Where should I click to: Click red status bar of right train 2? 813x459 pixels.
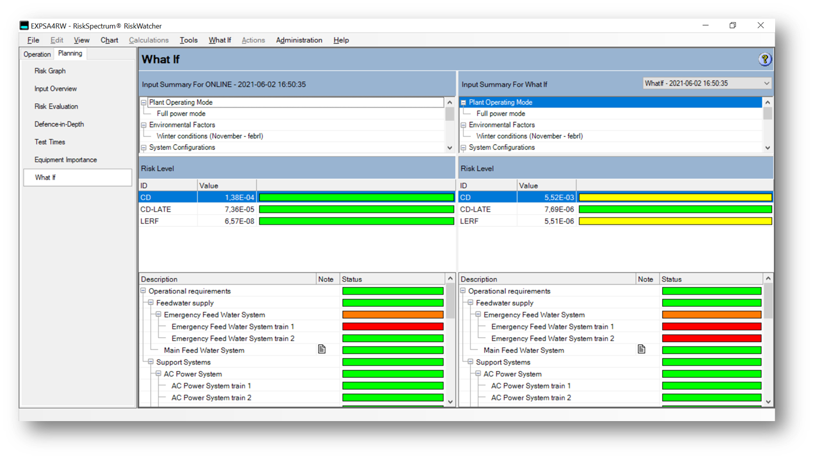pos(712,338)
